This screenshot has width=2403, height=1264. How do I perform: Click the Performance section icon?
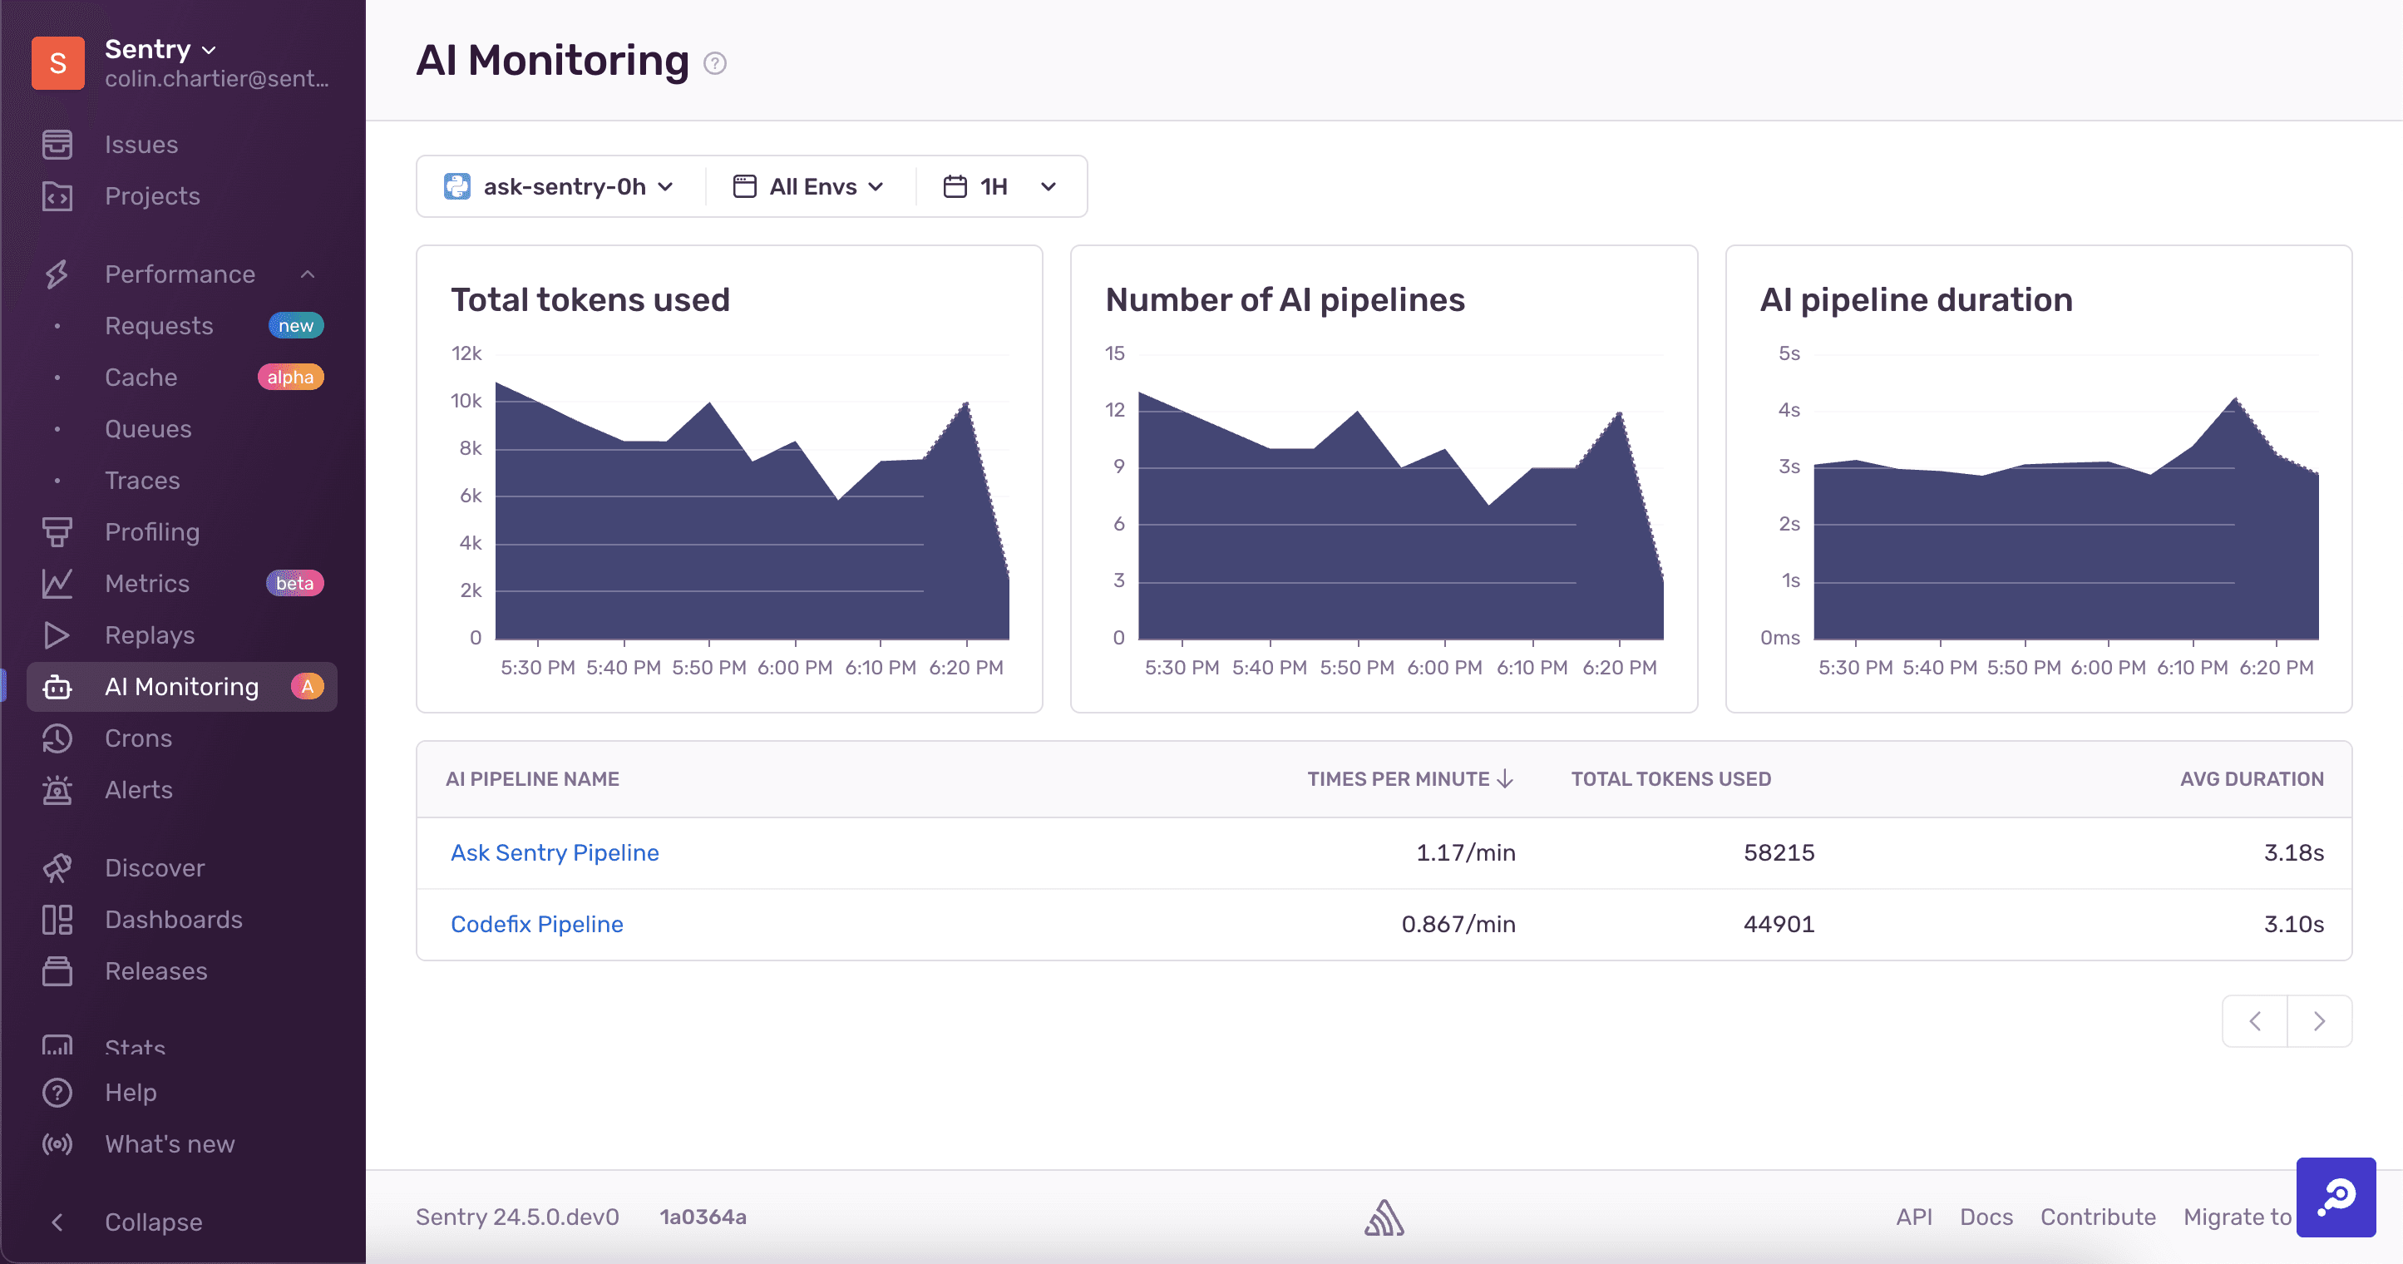coord(57,274)
